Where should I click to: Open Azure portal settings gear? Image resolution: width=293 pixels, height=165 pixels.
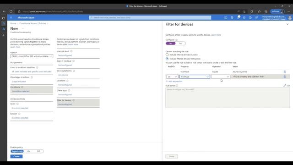click(x=244, y=17)
